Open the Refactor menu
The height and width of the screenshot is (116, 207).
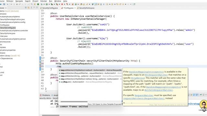click(10, 1)
